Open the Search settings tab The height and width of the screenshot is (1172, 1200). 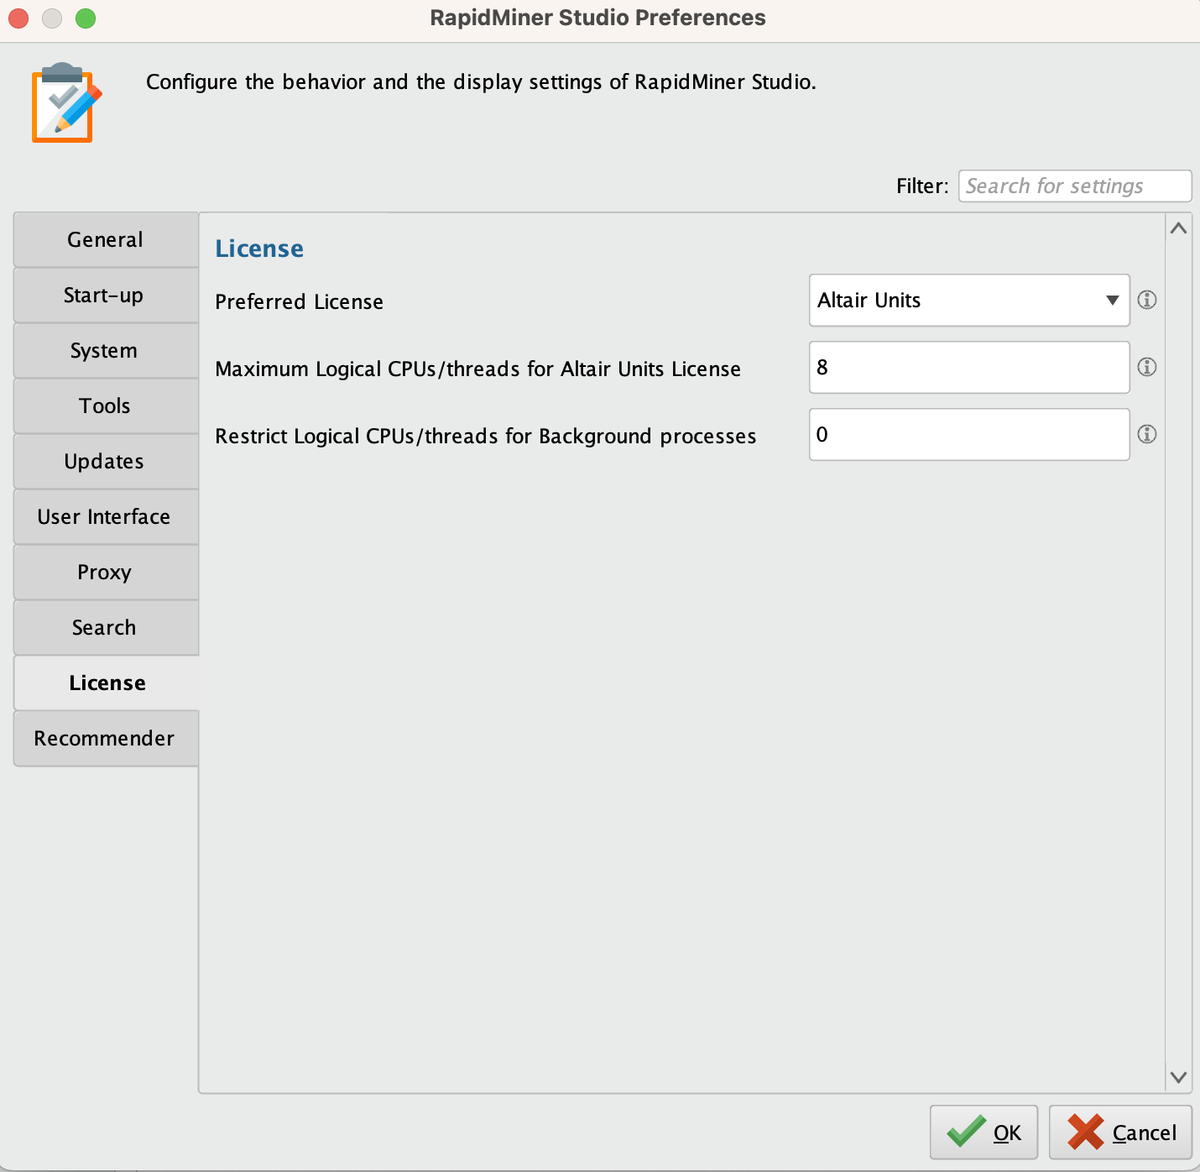[106, 628]
